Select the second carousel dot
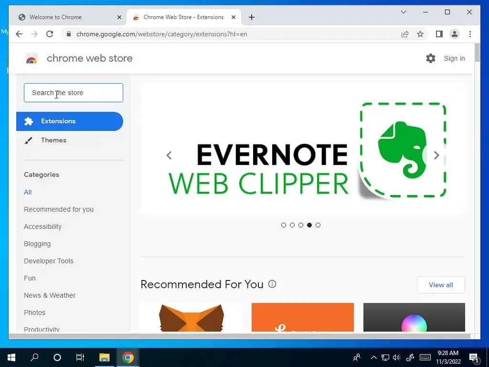The image size is (489, 367). click(x=292, y=225)
